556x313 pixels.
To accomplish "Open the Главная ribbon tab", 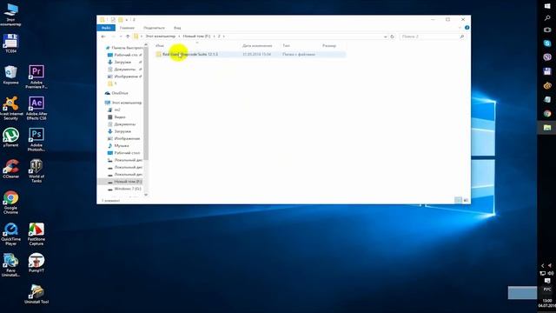I will click(127, 28).
